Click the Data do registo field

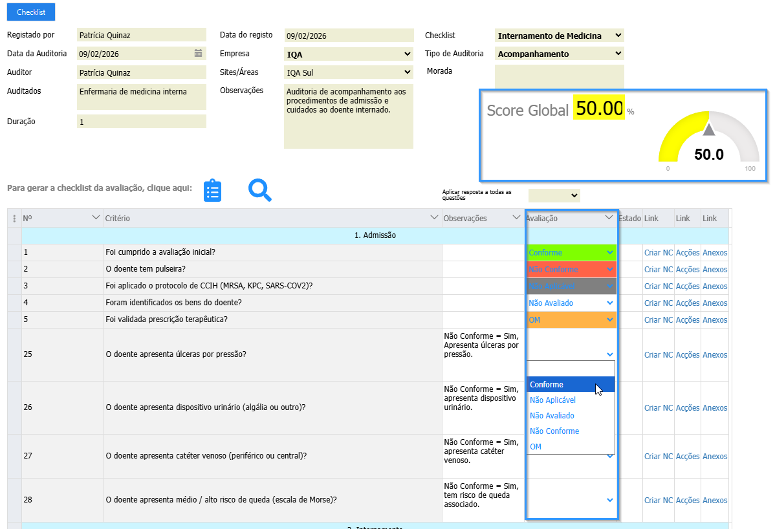click(349, 36)
